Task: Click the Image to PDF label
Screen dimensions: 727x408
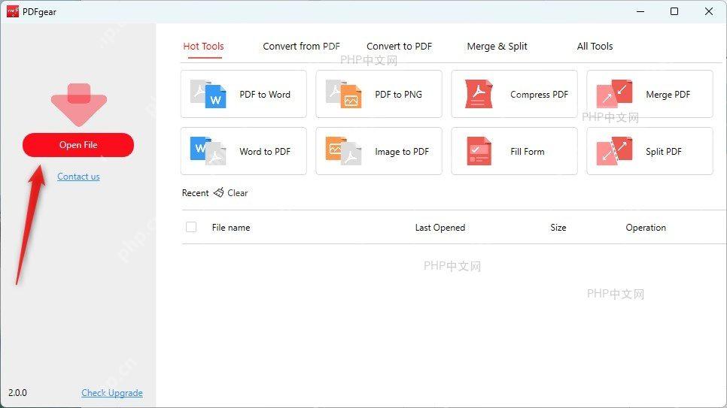Action: pos(402,152)
